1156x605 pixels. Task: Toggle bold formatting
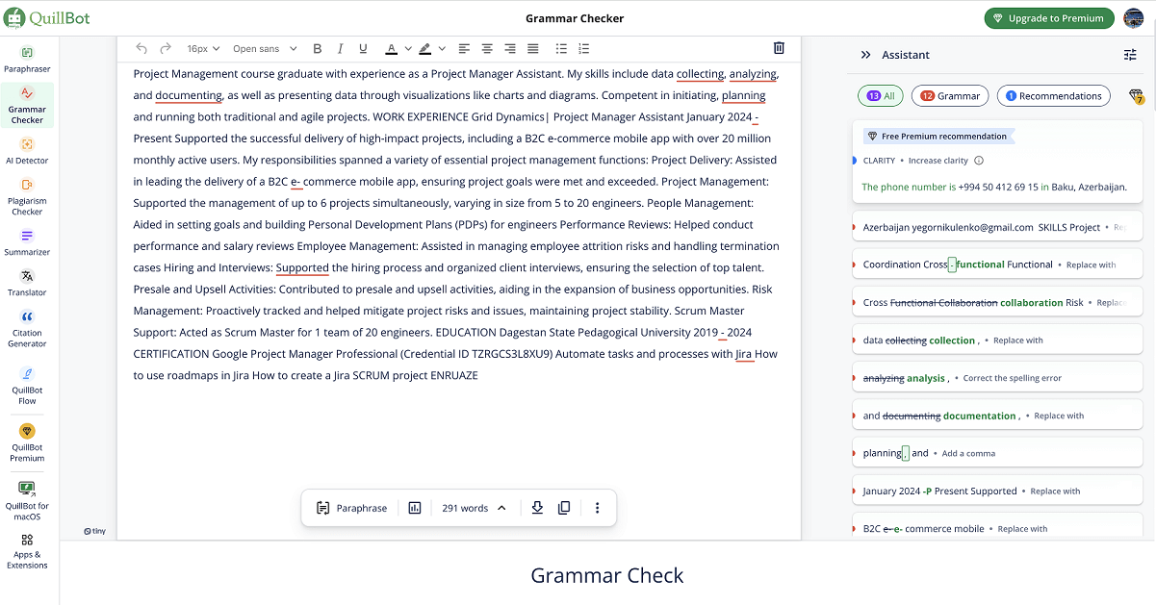(x=316, y=48)
